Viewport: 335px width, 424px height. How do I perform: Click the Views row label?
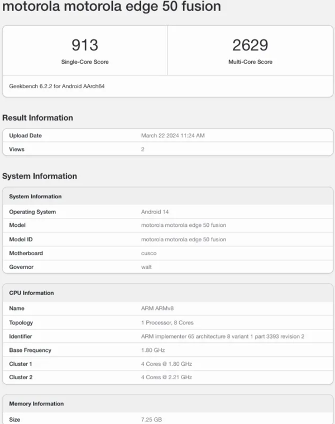click(17, 149)
